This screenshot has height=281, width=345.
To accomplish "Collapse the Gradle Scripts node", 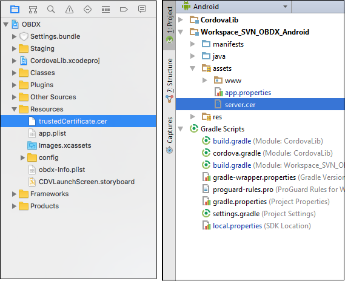I will click(181, 129).
